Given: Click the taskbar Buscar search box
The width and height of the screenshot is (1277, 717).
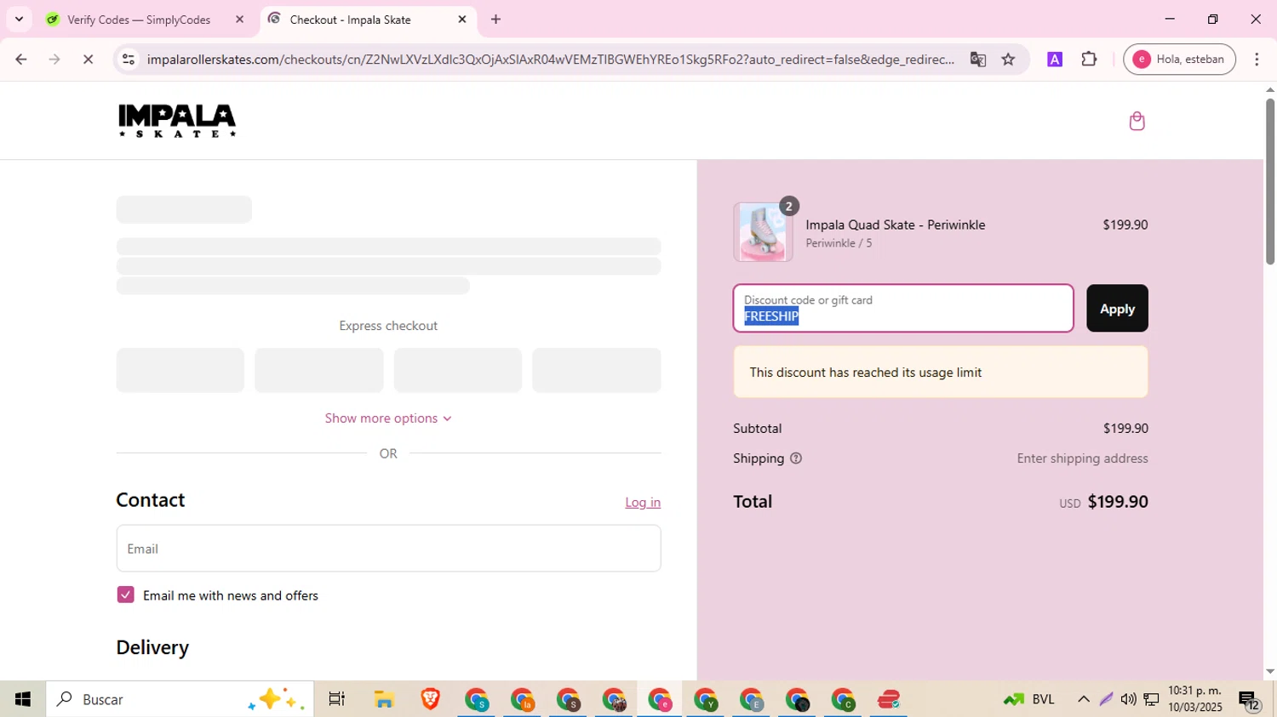Looking at the screenshot, I should tap(180, 699).
